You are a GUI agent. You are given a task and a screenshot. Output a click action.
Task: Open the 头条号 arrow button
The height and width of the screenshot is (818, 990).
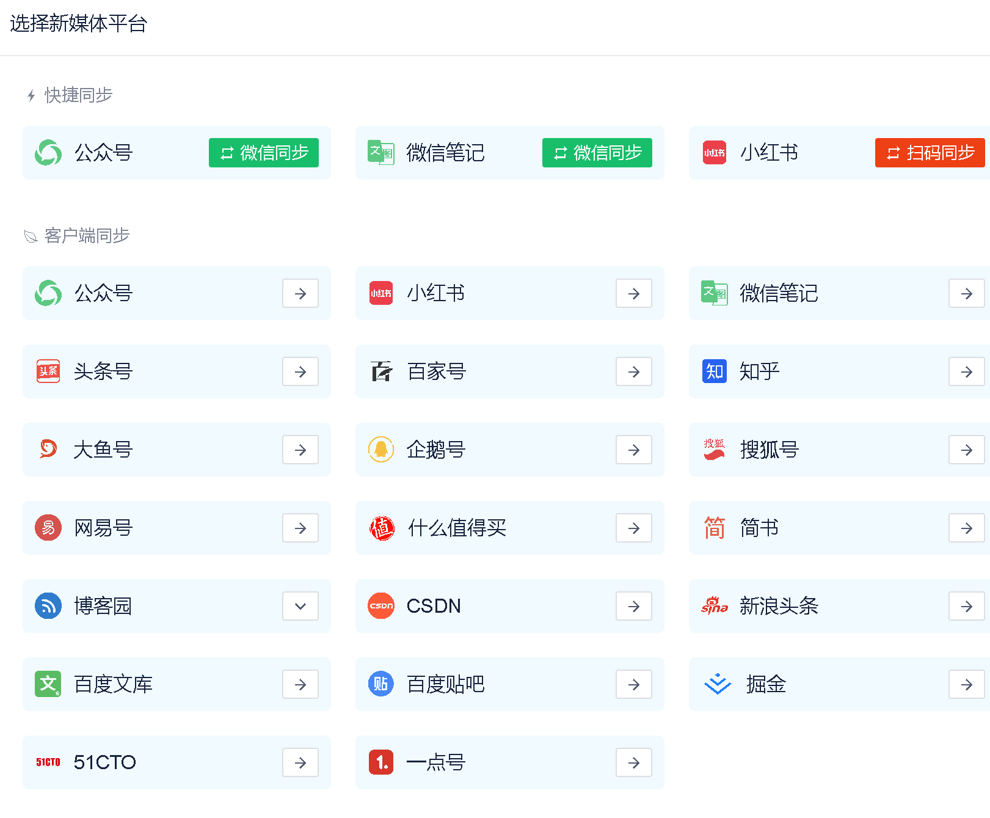coord(300,371)
